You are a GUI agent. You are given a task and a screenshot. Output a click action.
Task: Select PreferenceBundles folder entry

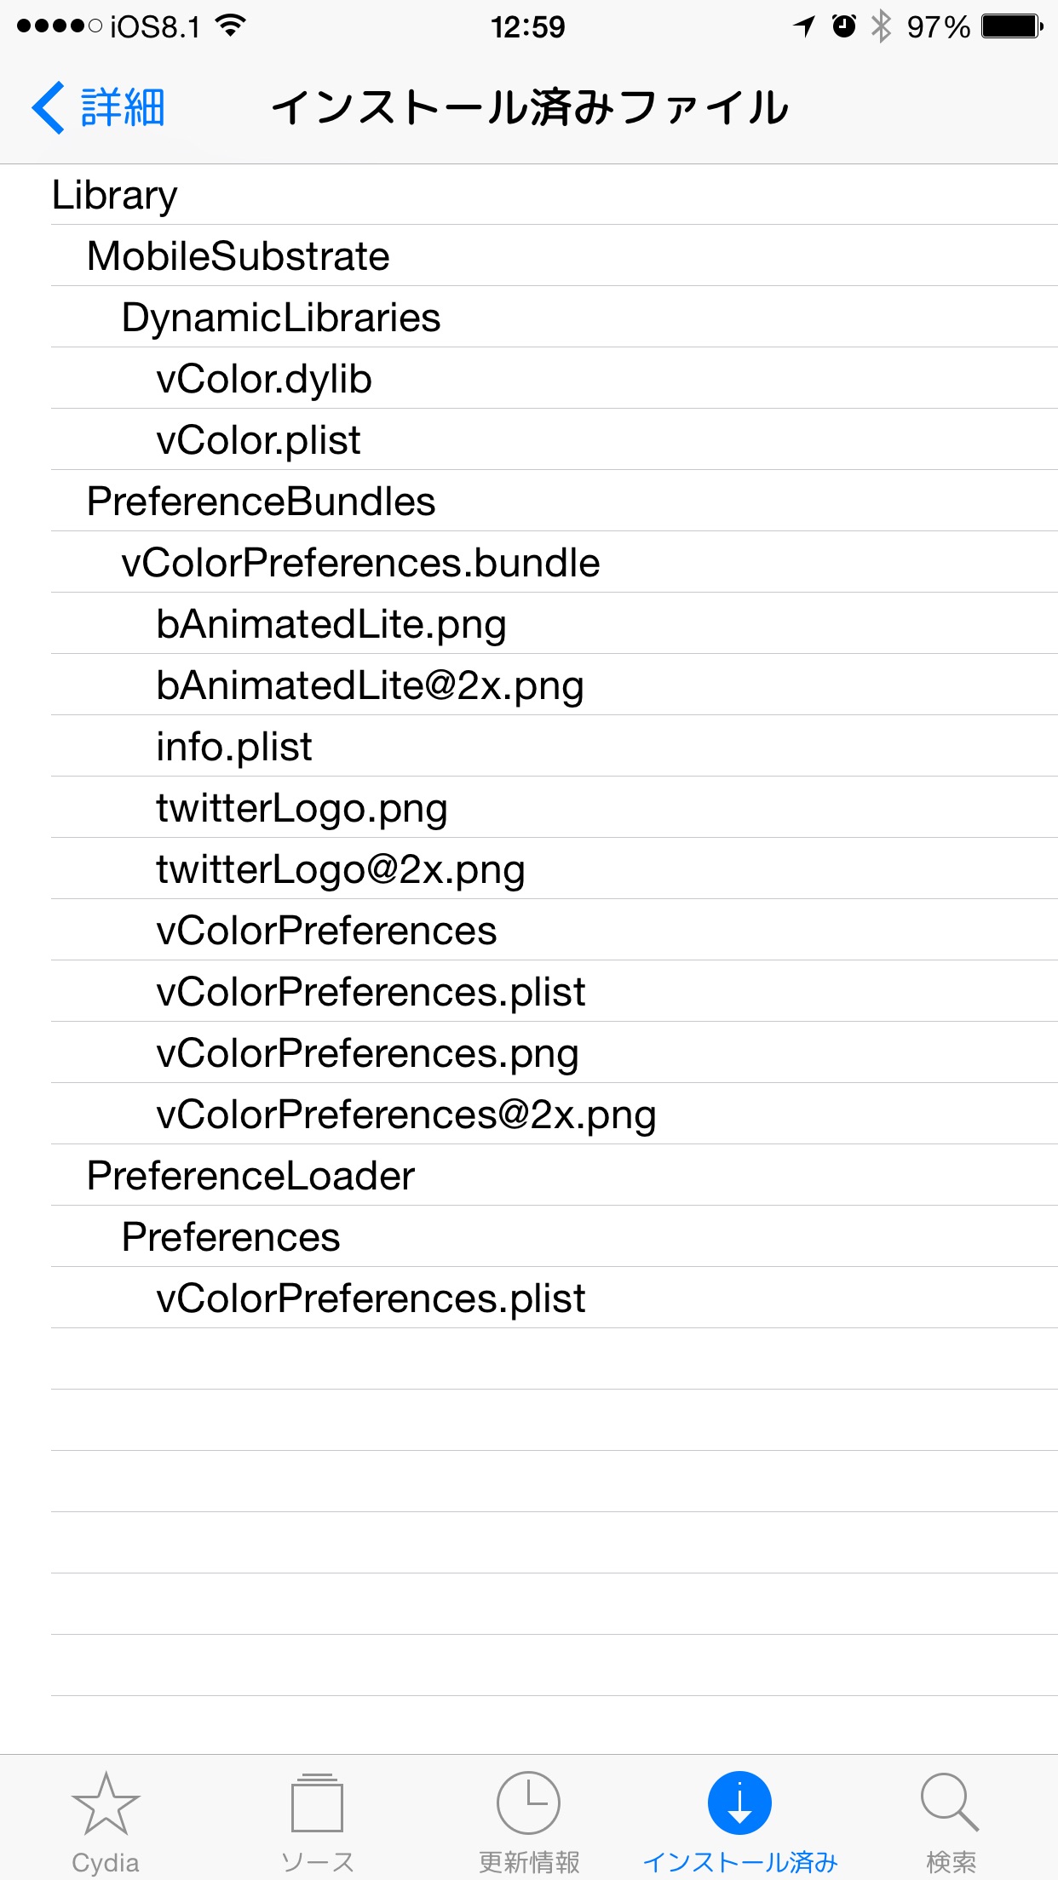[555, 502]
